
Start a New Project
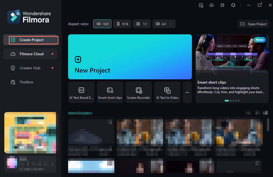(x=130, y=57)
